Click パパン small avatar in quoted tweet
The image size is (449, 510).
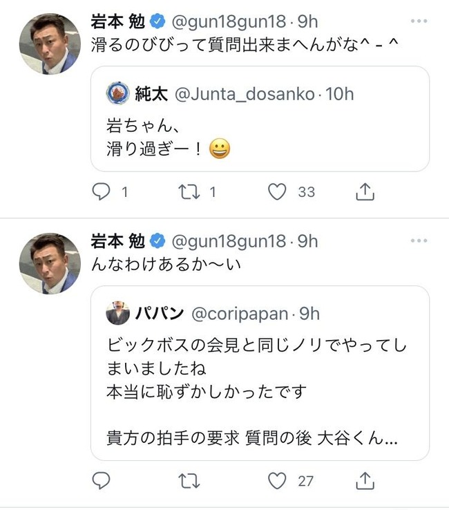tap(118, 314)
